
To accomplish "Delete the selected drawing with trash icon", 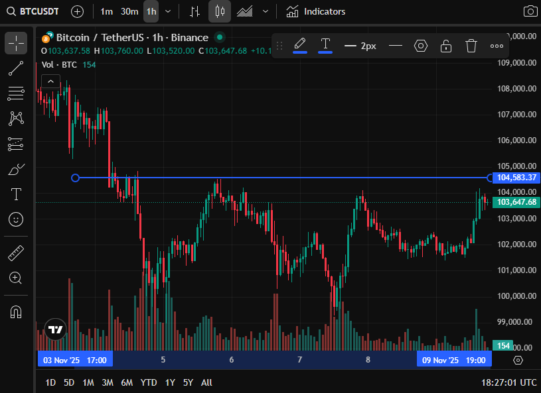I will click(471, 46).
